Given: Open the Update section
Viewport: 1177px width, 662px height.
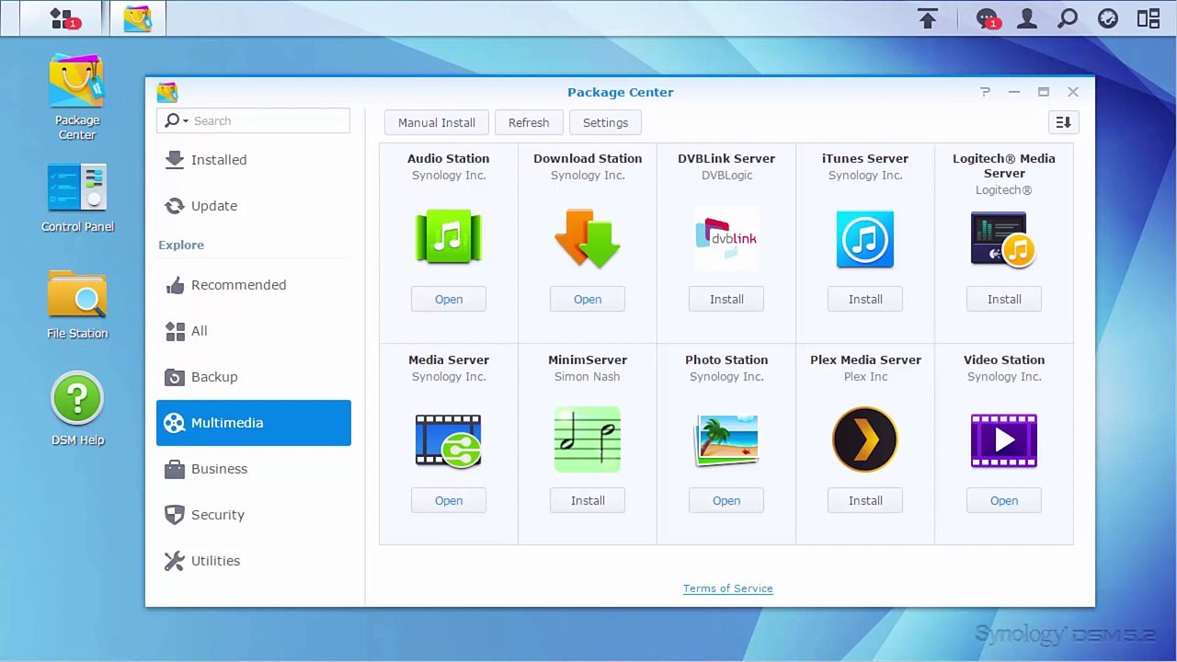Looking at the screenshot, I should [x=254, y=206].
